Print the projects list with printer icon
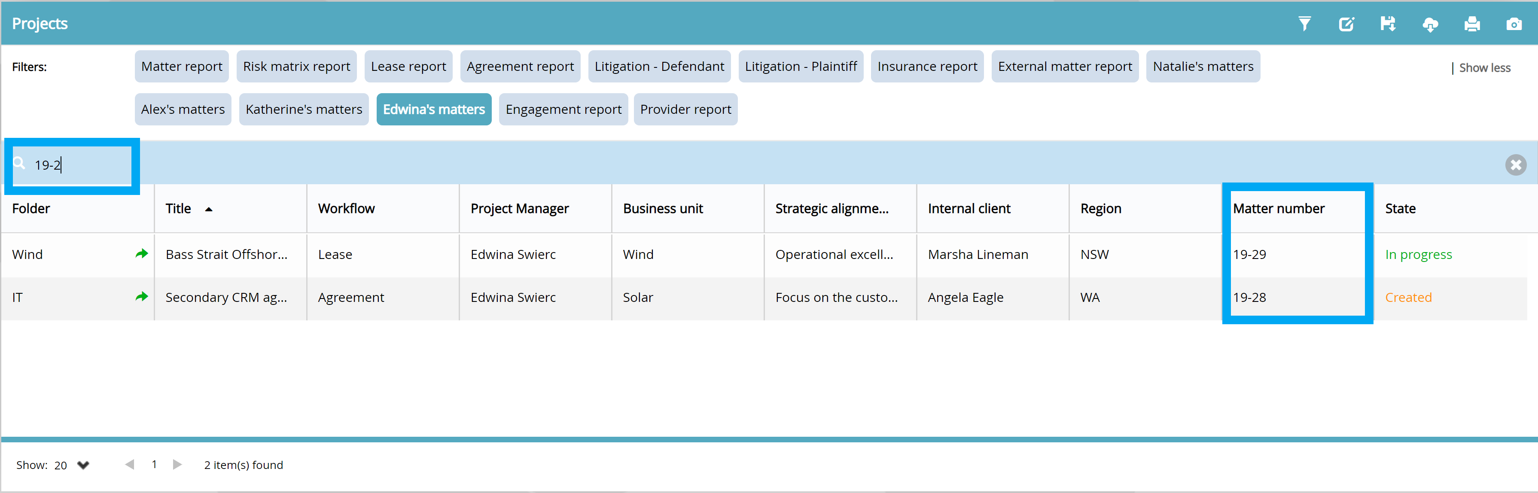Viewport: 1538px width, 493px height. [x=1472, y=24]
